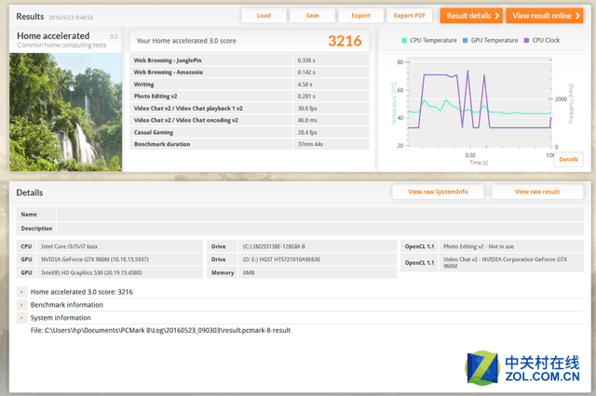The image size is (596, 396).
Task: Toggle the CPU Temperature legend swatch
Action: [x=404, y=41]
